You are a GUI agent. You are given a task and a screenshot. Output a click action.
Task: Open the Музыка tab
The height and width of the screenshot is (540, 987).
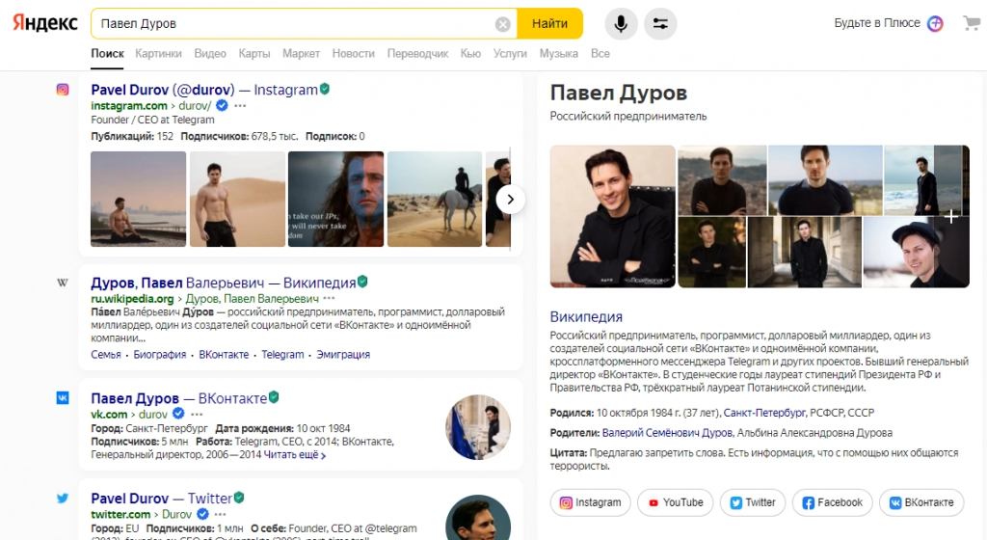(x=558, y=53)
